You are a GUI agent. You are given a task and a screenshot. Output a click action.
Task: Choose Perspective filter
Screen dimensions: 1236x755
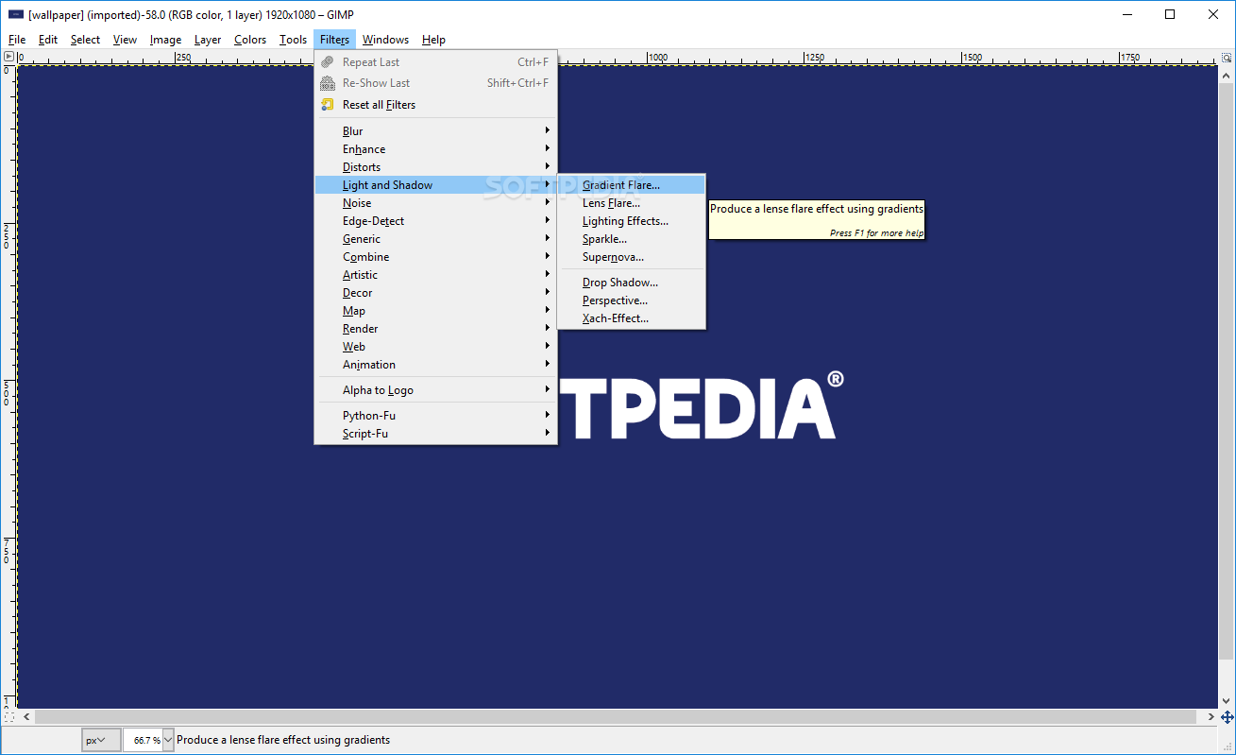631,300
